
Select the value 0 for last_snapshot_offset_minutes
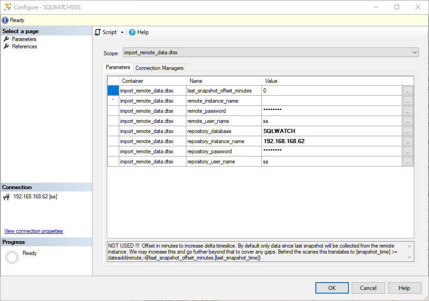tap(331, 91)
